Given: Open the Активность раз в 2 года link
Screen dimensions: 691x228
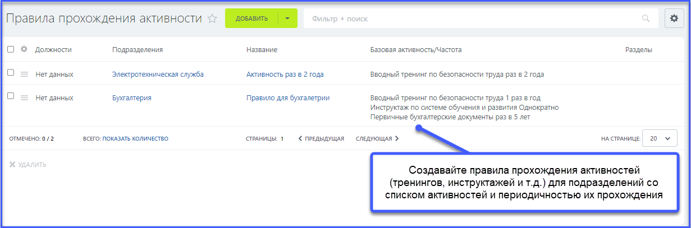Looking at the screenshot, I should tap(285, 74).
